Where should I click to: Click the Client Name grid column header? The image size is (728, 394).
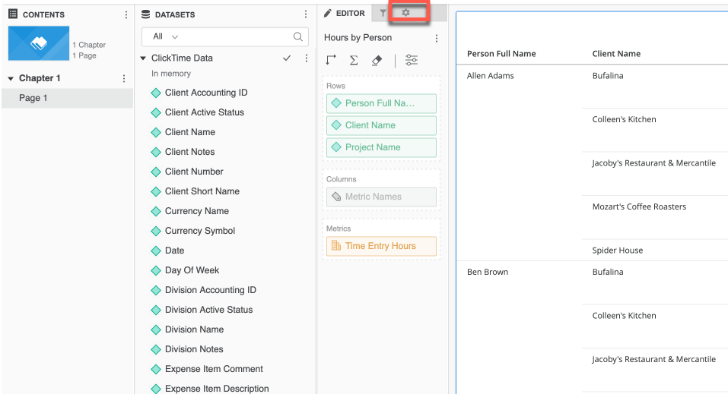click(x=616, y=54)
